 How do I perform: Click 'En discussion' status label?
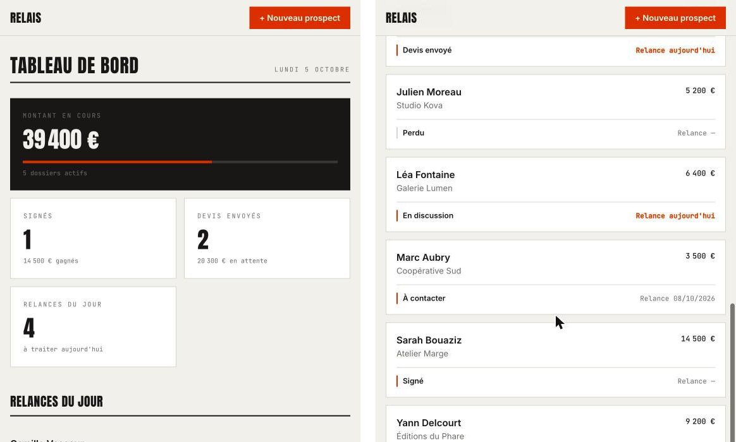(x=428, y=215)
